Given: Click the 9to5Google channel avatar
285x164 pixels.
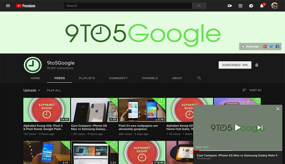Looking at the screenshot, I should click(x=33, y=65).
